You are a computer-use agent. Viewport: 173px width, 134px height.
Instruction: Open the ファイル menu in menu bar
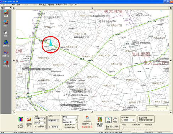pos(3,5)
